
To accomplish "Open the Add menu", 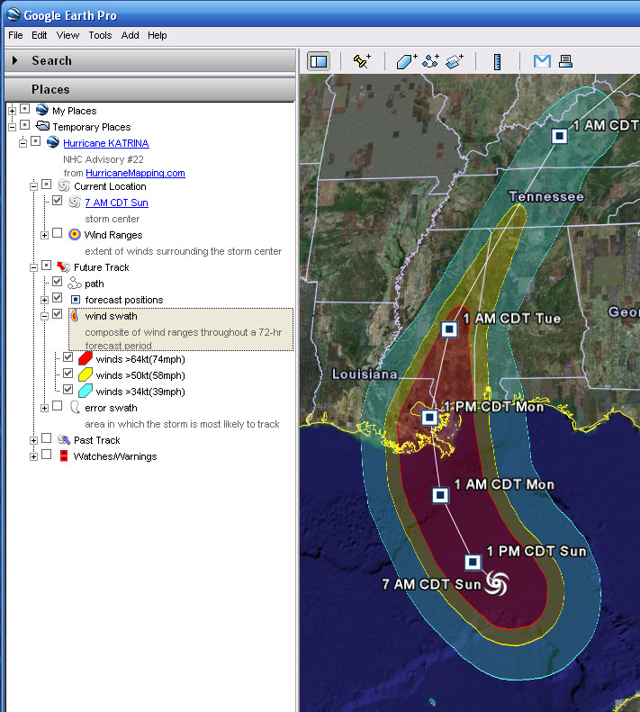I will (x=130, y=35).
